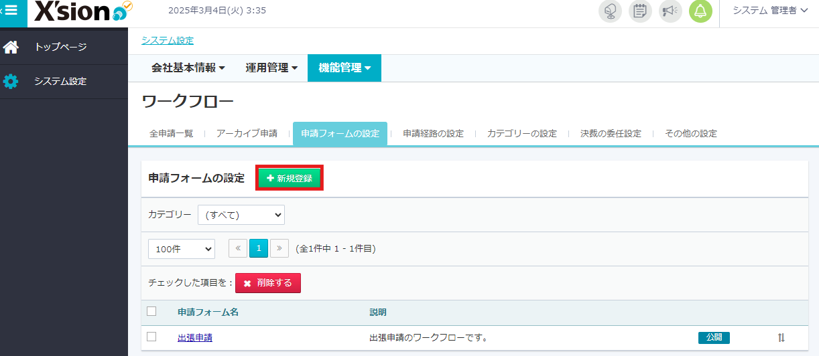Click the ワークフロー page heading
Screen dimensions: 819x356
click(x=188, y=102)
